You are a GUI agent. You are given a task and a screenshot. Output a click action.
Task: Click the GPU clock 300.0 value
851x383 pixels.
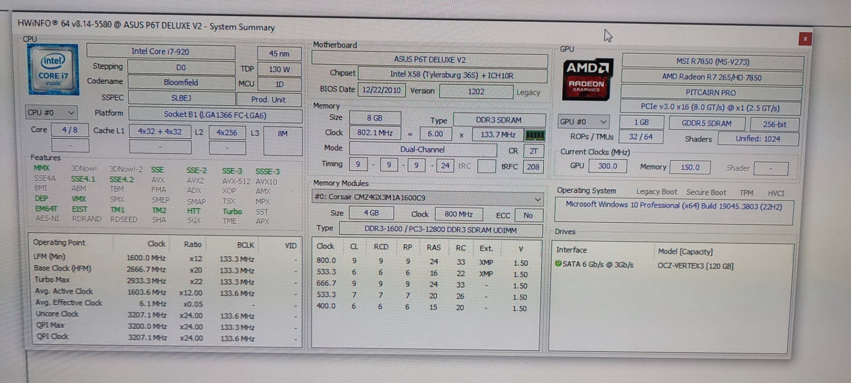(608, 166)
